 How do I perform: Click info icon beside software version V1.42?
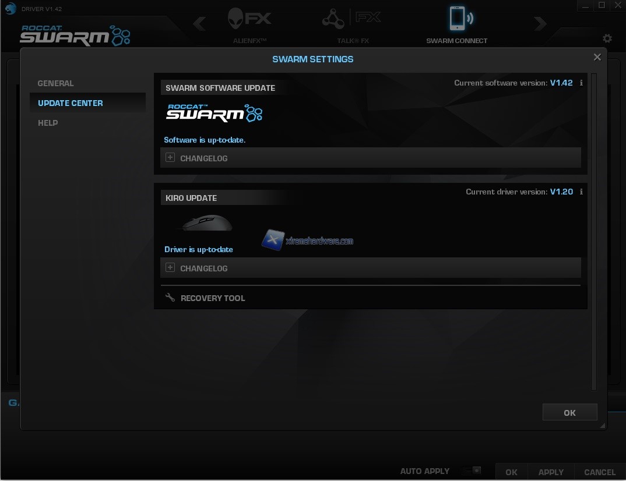point(581,83)
